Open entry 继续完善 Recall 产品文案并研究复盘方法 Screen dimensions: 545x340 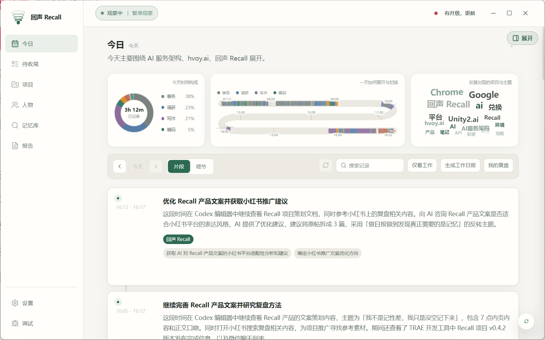pyautogui.click(x=222, y=305)
